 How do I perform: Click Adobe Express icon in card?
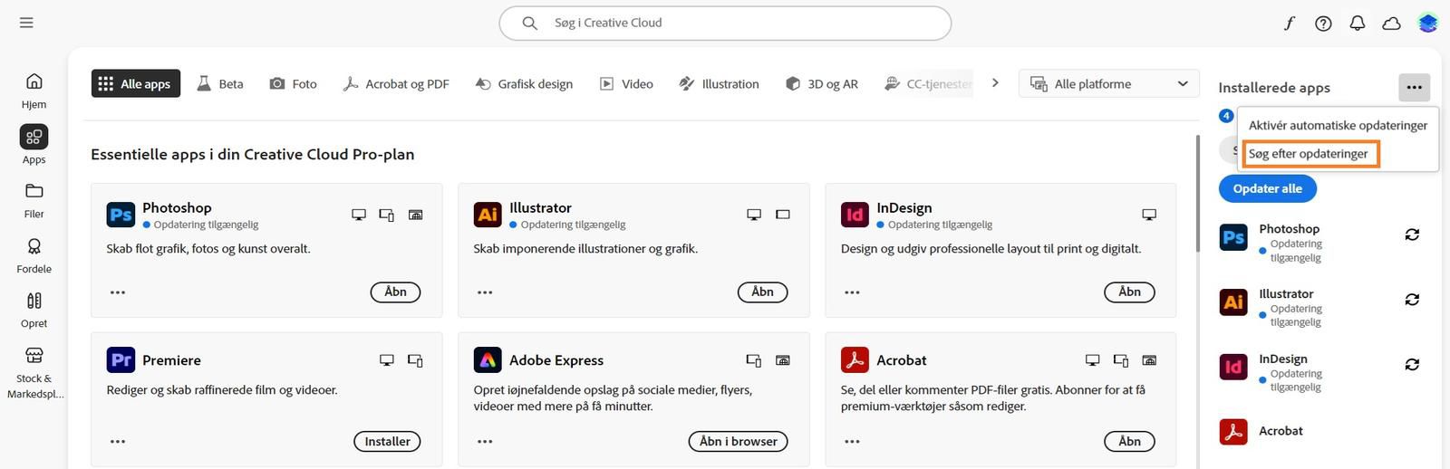coord(488,359)
